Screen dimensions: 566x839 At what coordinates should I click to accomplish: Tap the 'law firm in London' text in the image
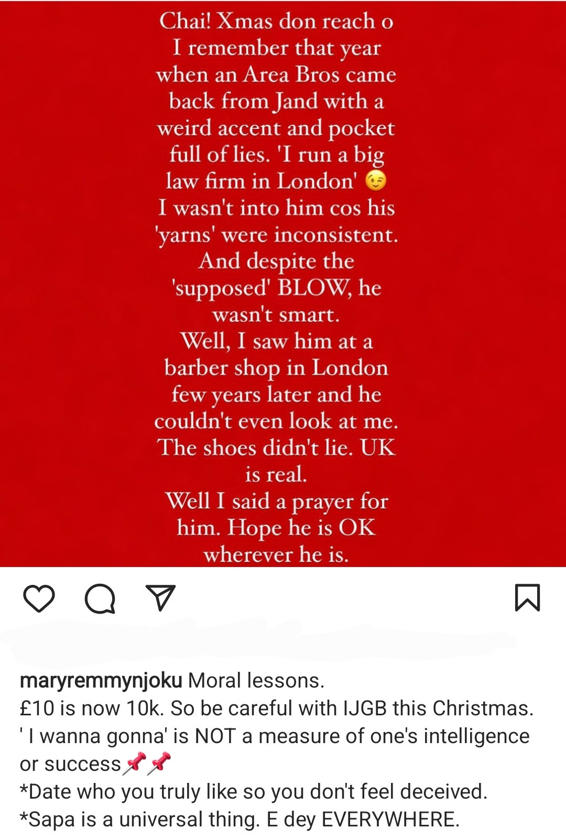[261, 181]
